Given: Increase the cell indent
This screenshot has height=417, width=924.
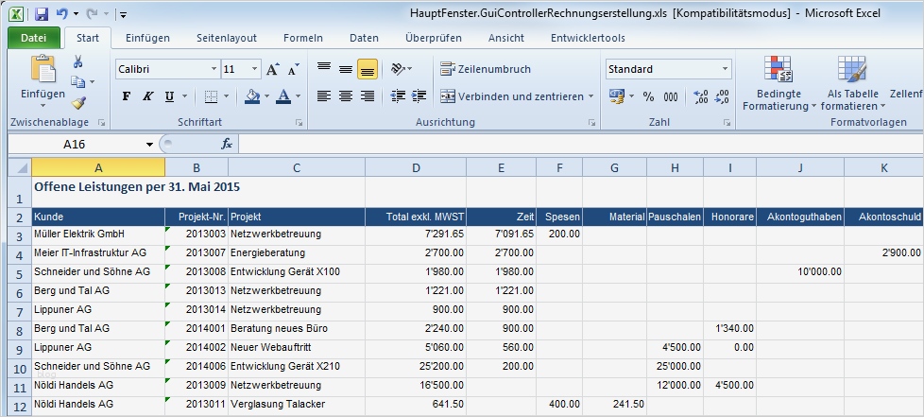Looking at the screenshot, I should (x=419, y=96).
